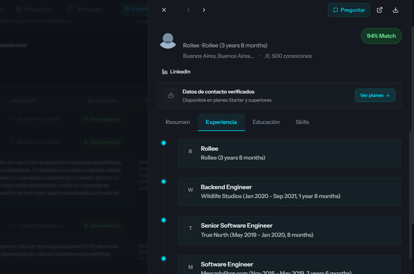Image resolution: width=414 pixels, height=274 pixels.
Task: Click the W logo for Wildlife Studios
Action: tap(191, 190)
